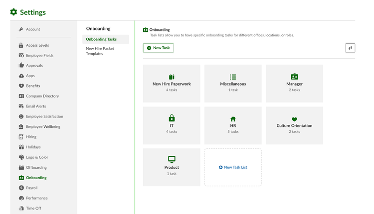
Task: Click the Holidays gift icon
Action: pyautogui.click(x=21, y=147)
